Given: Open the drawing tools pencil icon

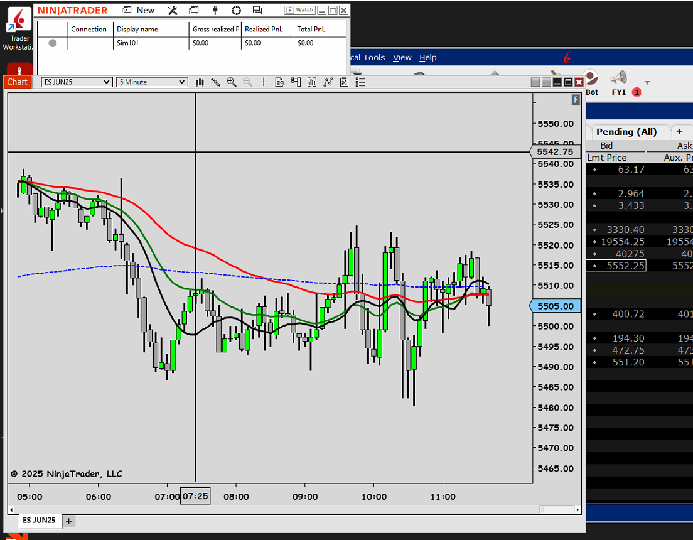Looking at the screenshot, I should (x=216, y=82).
